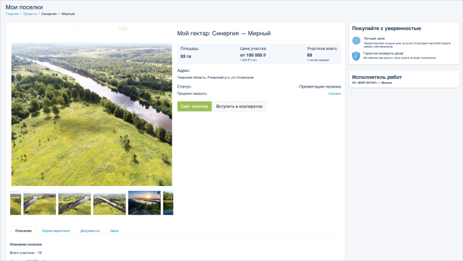Click the УК «МОЙ ГЕКТАР» contractor text
The image size is (463, 261).
tap(372, 83)
